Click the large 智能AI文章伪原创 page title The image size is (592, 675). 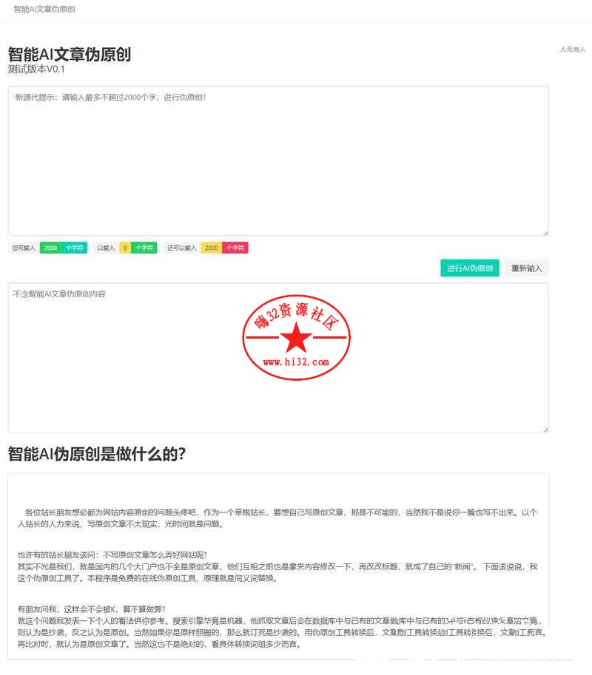69,54
